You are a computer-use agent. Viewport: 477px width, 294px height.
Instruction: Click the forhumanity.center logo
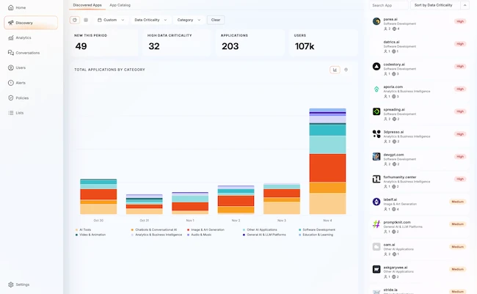point(376,179)
